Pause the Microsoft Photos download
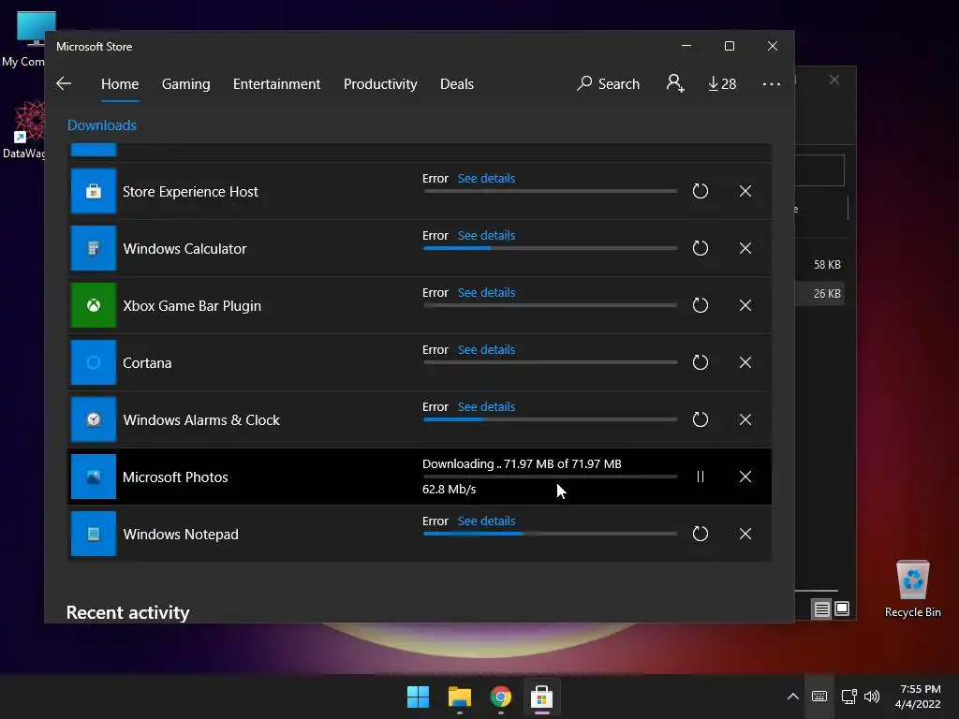The height and width of the screenshot is (719, 959). point(701,477)
